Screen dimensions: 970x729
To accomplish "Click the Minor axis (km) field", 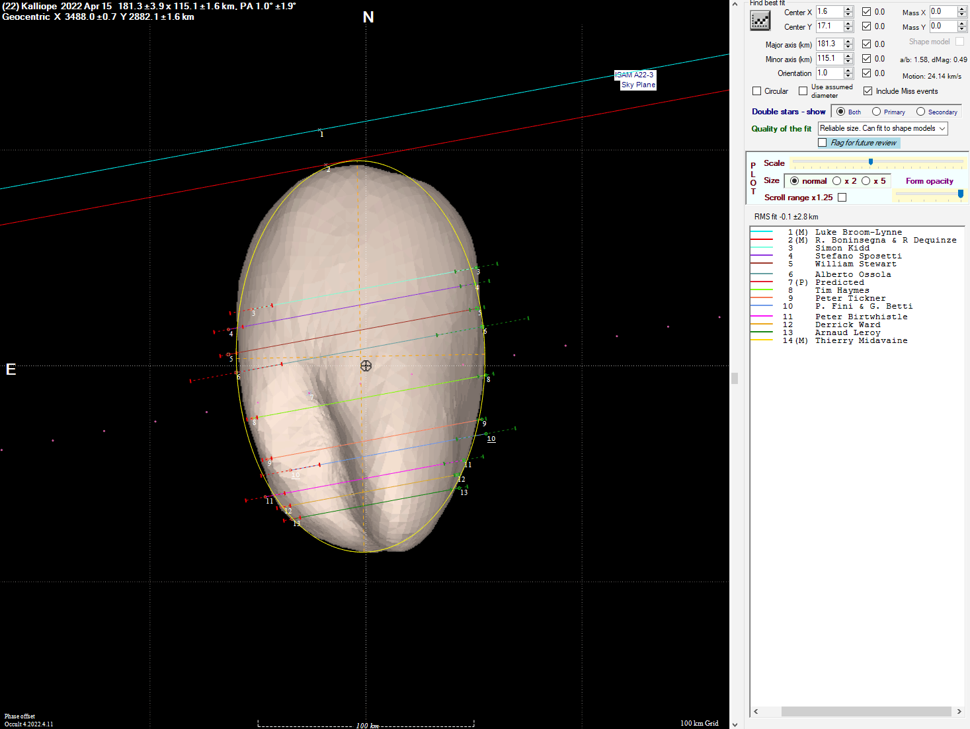I will 830,58.
